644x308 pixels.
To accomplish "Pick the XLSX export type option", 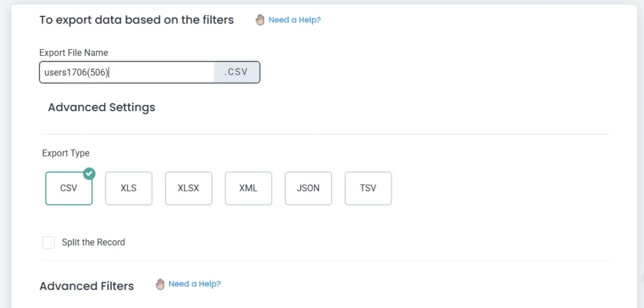I will (x=189, y=188).
